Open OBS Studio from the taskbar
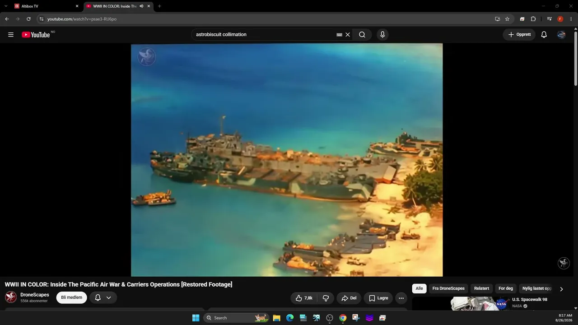 (x=330, y=318)
